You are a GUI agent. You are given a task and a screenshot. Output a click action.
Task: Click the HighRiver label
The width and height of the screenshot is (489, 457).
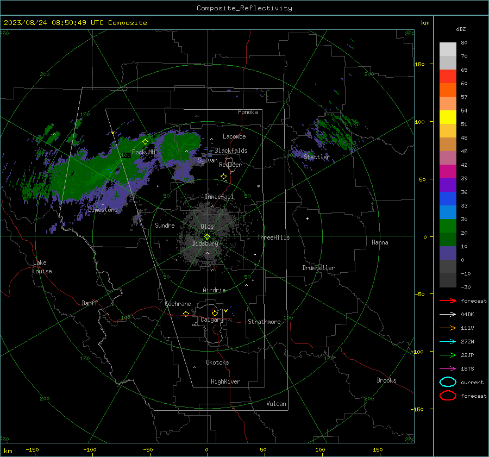[x=225, y=381]
